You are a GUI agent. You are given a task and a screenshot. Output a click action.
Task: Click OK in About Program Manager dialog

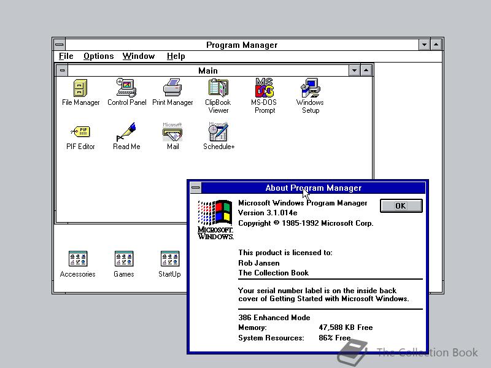[401, 206]
